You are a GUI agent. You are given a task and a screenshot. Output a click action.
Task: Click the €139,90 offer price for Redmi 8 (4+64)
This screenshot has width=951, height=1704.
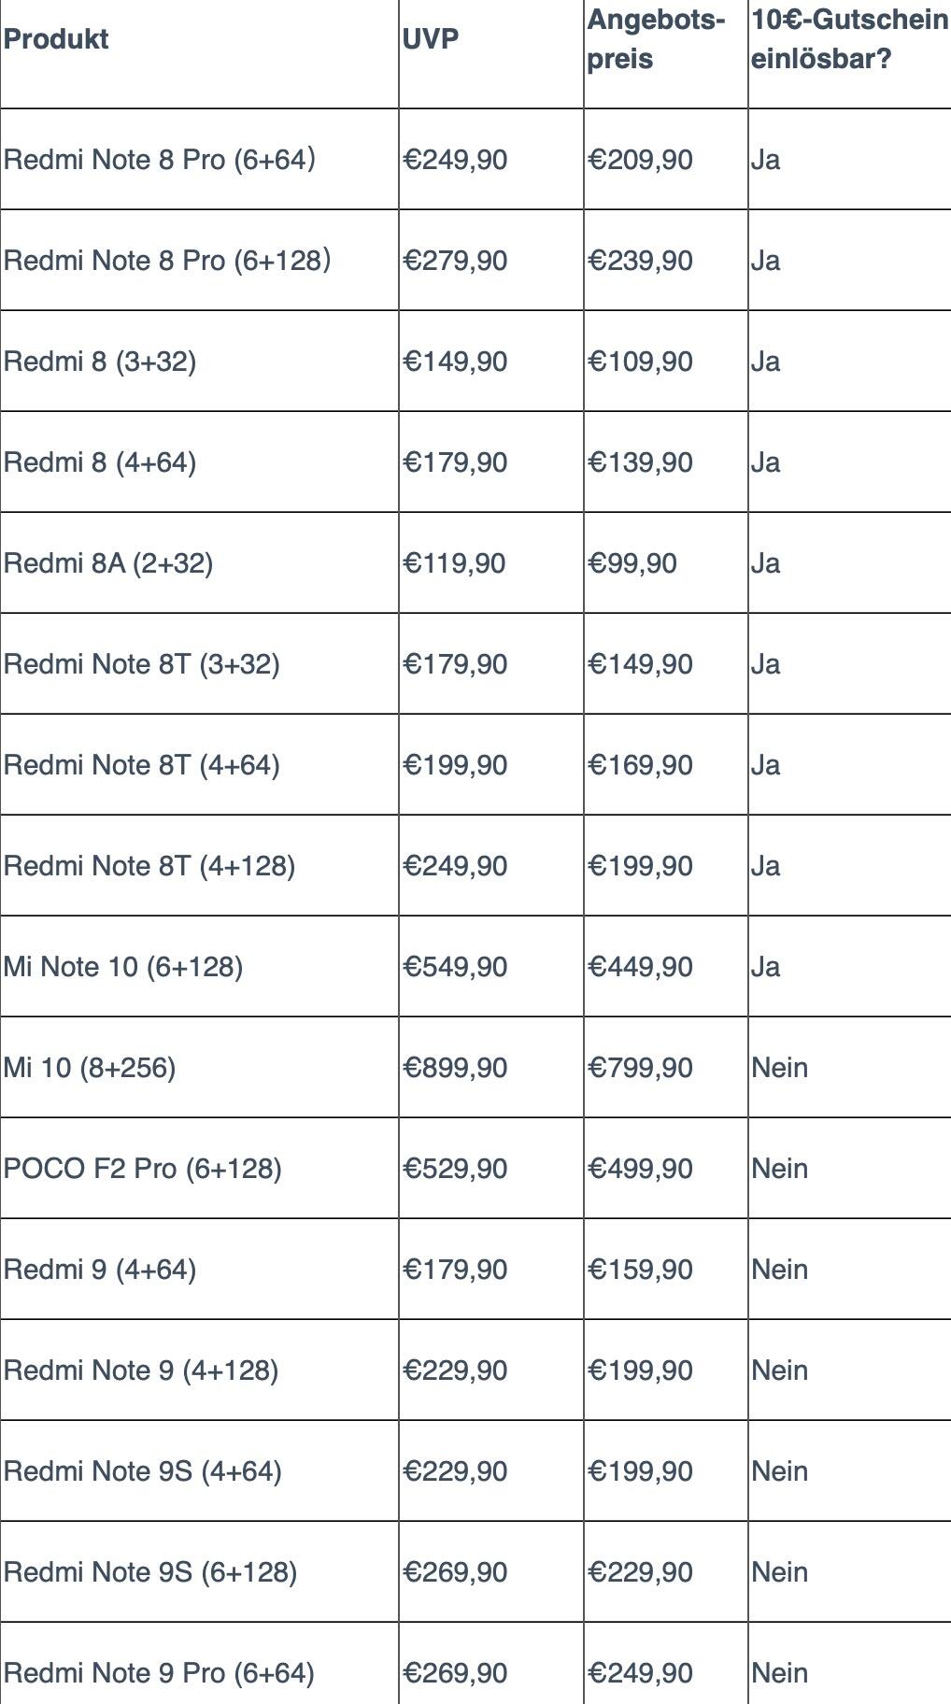[x=641, y=462]
